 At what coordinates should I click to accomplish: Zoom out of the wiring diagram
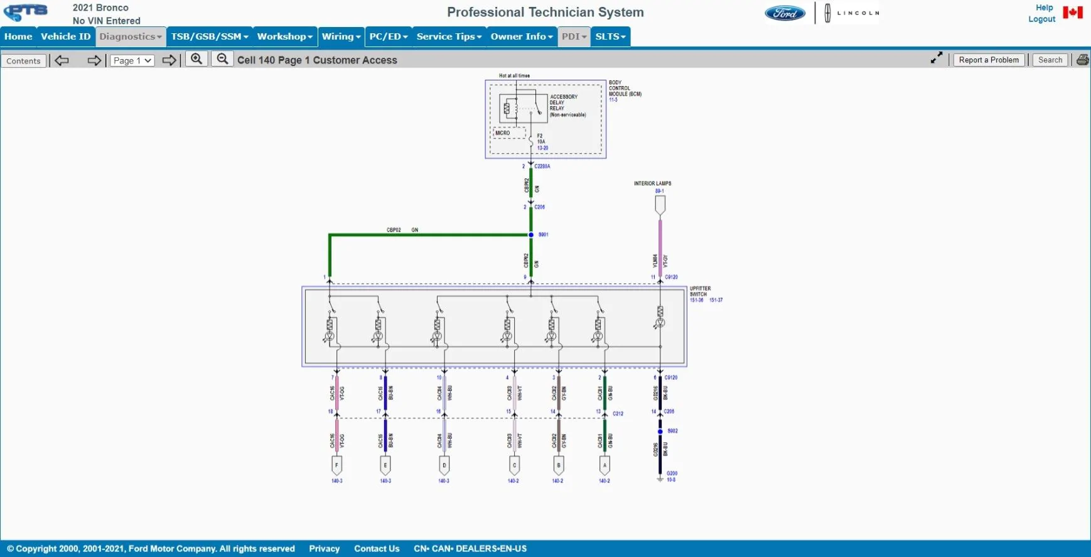pyautogui.click(x=222, y=60)
